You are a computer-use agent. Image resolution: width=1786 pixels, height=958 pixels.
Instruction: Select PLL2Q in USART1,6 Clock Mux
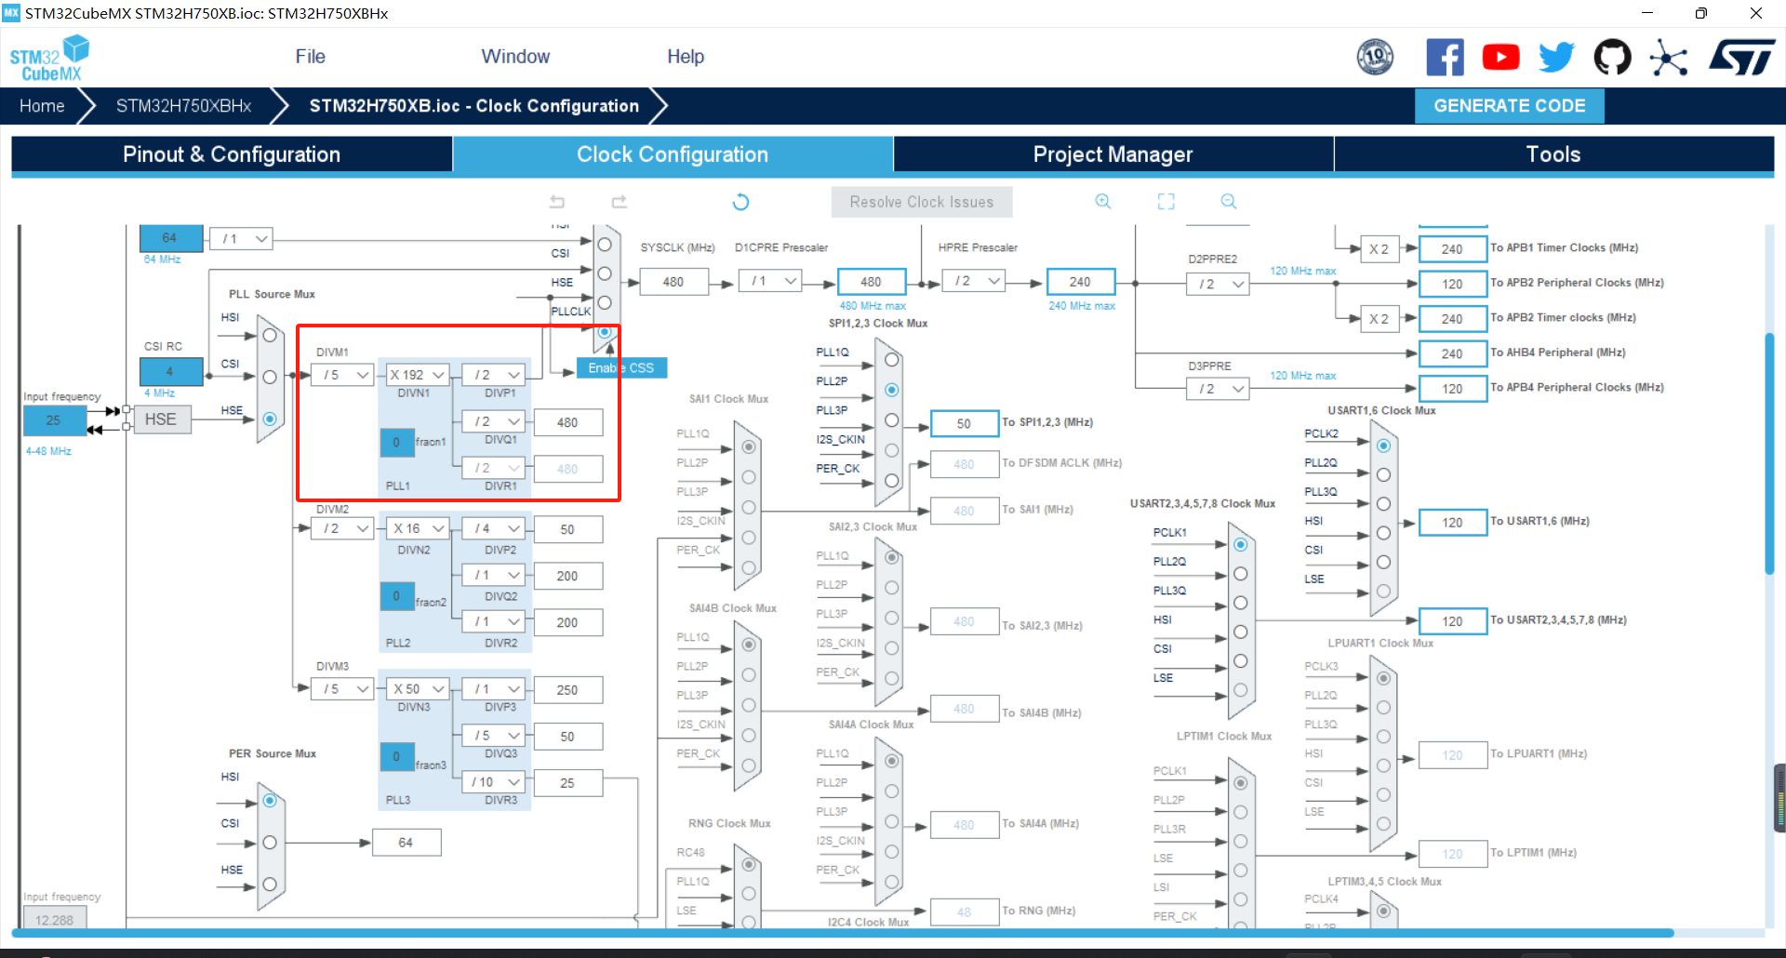[x=1383, y=474]
